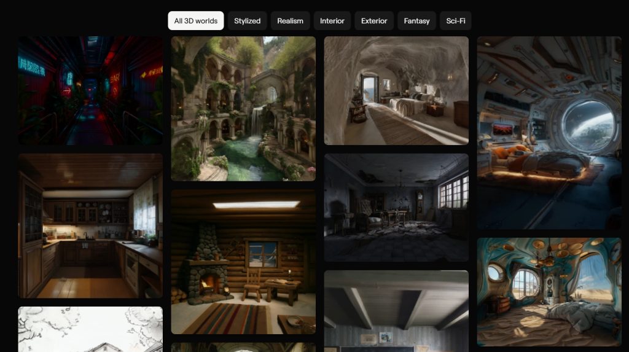Select the rustic wooden kitchen world

pos(90,225)
